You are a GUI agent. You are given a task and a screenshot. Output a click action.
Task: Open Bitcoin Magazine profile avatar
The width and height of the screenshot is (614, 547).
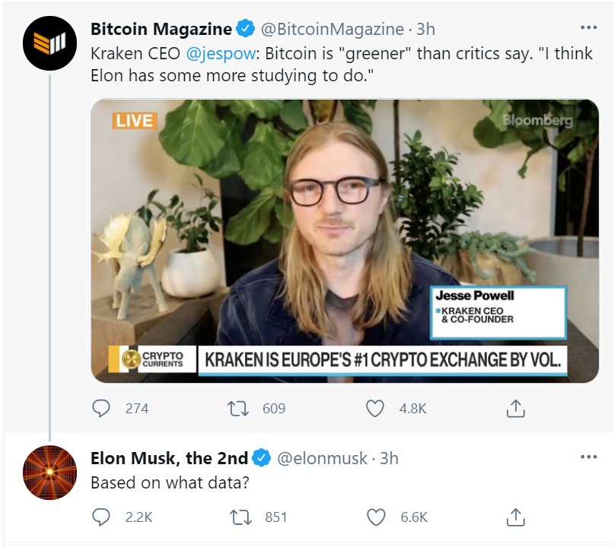click(50, 41)
